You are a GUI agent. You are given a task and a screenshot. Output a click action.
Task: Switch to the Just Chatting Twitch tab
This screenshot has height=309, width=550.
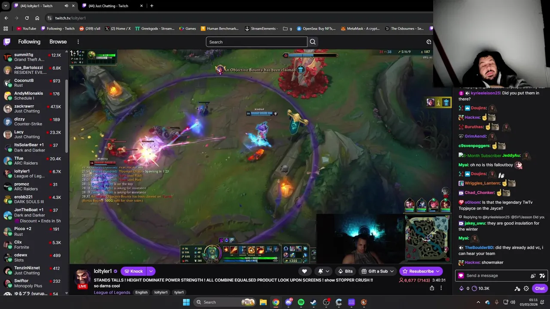tap(111, 6)
